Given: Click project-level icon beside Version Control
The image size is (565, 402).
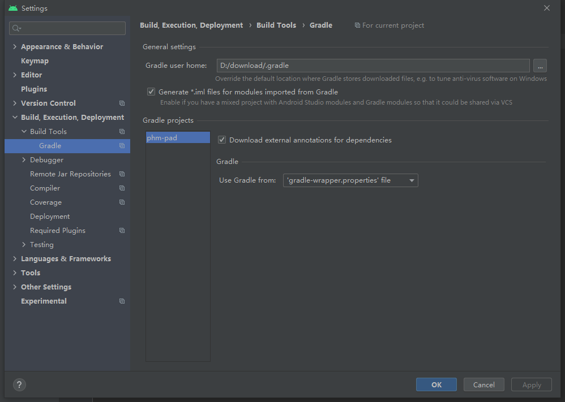Looking at the screenshot, I should coord(122,103).
